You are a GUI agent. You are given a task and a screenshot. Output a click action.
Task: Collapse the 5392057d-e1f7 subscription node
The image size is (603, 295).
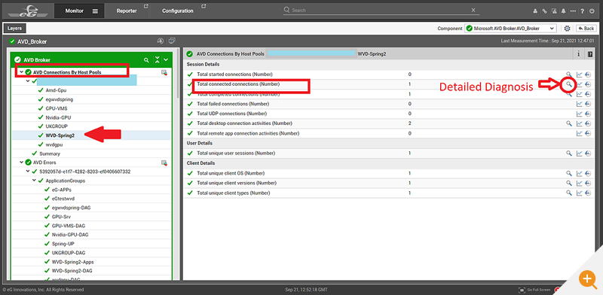pyautogui.click(x=28, y=172)
